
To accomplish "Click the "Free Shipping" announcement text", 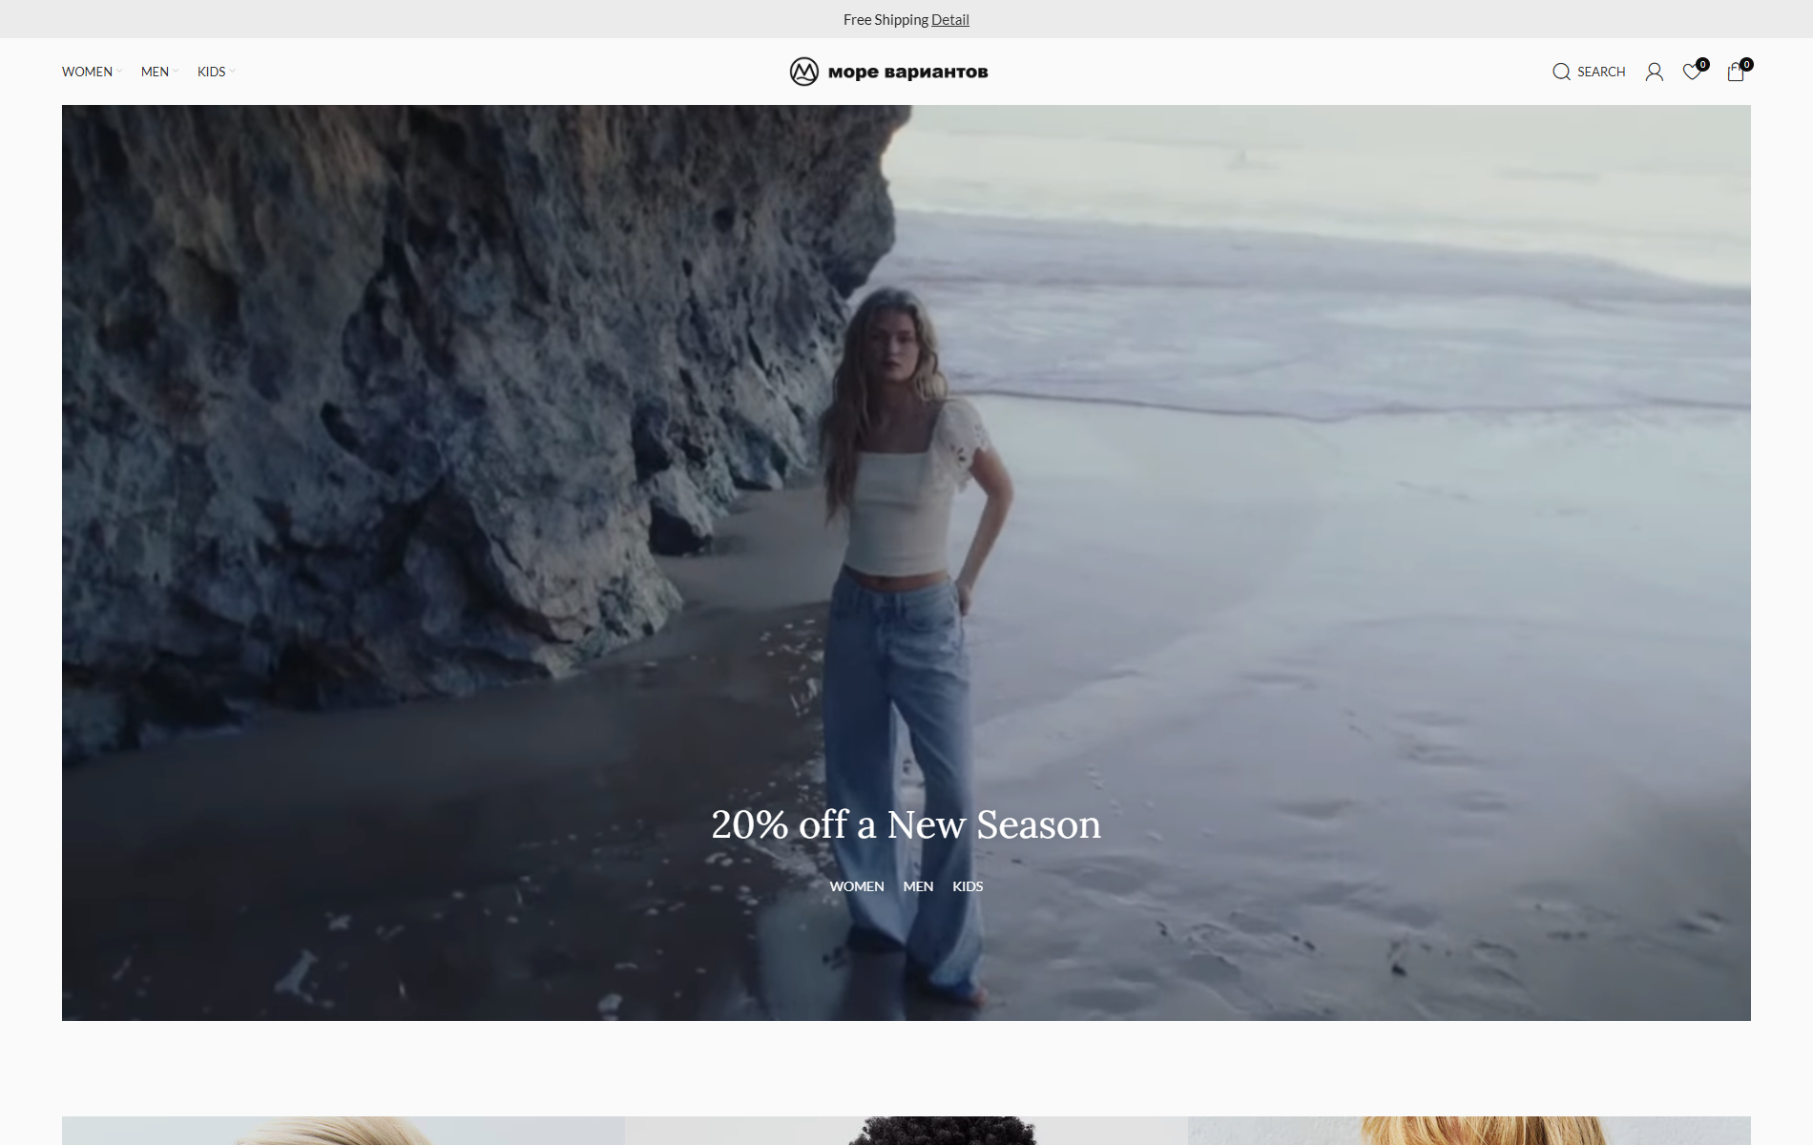I will [x=886, y=19].
